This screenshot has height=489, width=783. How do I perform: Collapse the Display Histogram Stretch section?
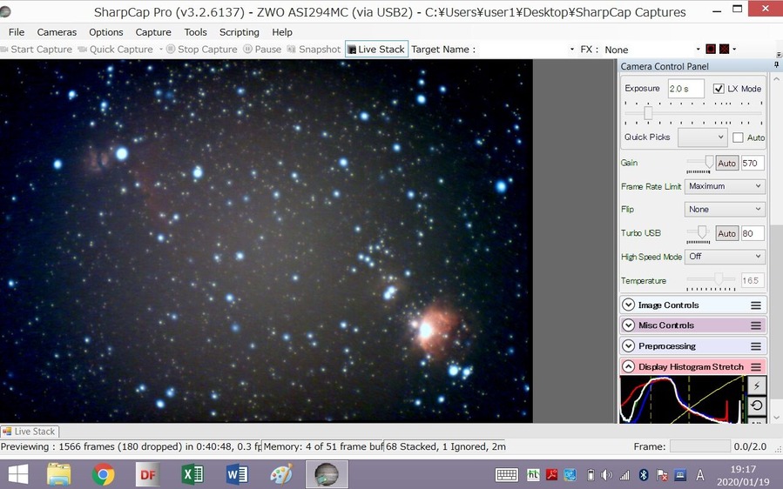[x=628, y=367]
